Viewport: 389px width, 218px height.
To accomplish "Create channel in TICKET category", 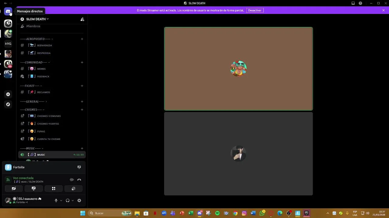I will click(82, 86).
